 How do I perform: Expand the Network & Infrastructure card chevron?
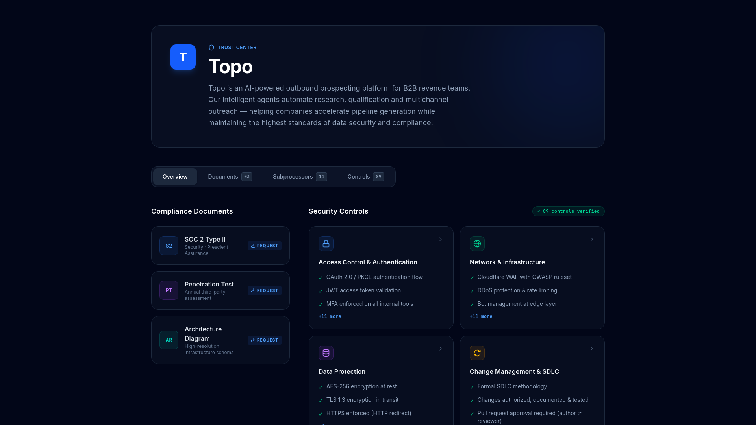[592, 239]
